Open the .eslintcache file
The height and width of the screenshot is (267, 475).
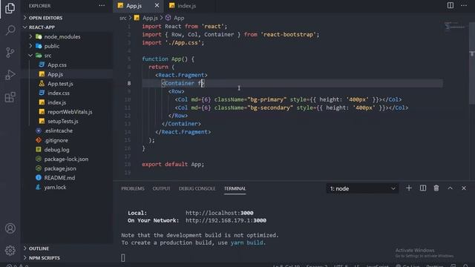click(67, 131)
